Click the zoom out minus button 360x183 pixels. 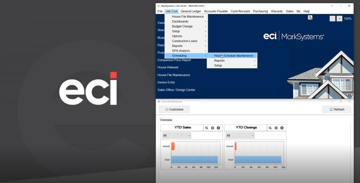coord(332,19)
